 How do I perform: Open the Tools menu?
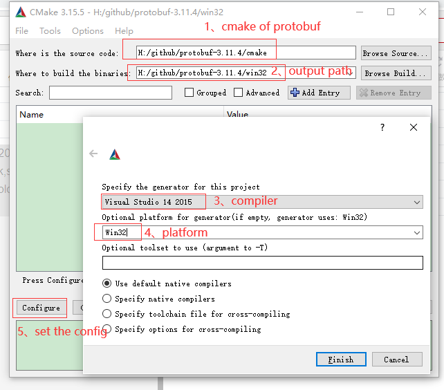click(50, 30)
